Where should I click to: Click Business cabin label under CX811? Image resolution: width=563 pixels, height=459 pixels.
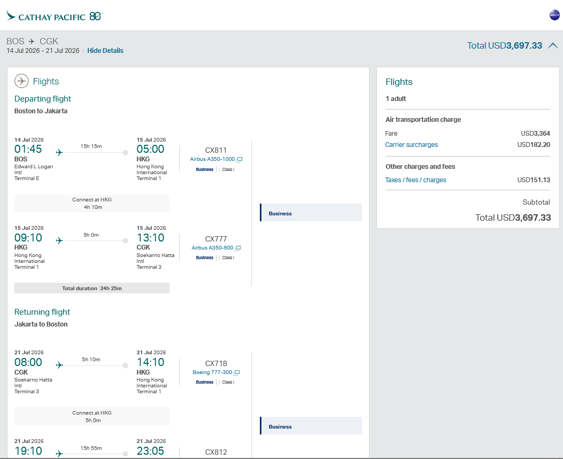coord(205,169)
